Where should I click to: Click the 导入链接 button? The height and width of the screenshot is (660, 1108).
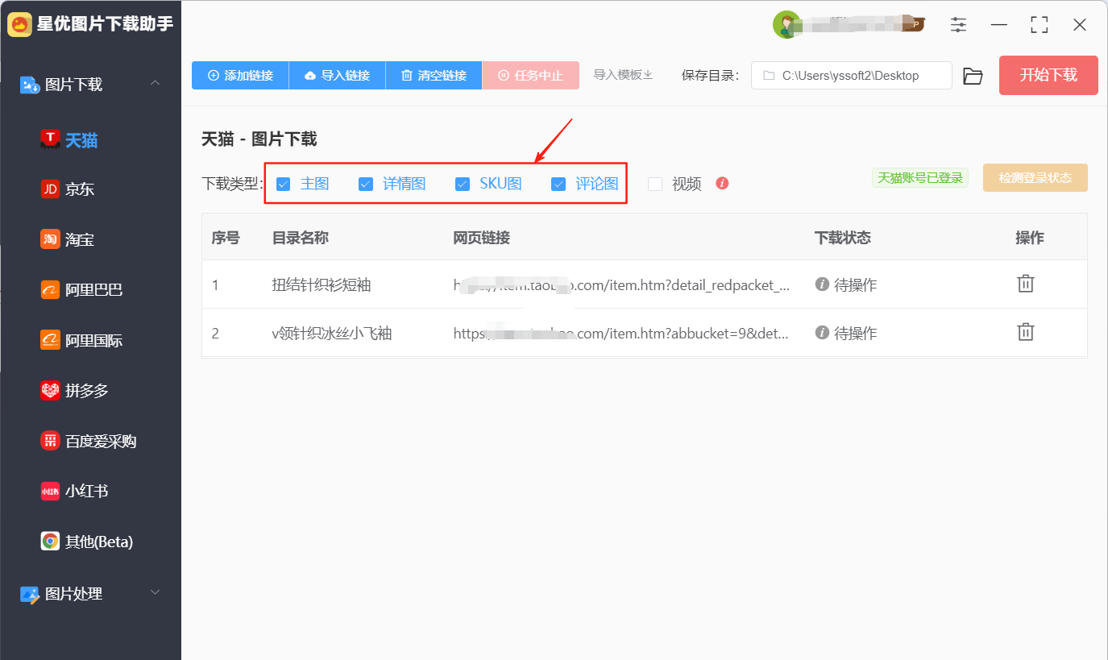[x=337, y=76]
